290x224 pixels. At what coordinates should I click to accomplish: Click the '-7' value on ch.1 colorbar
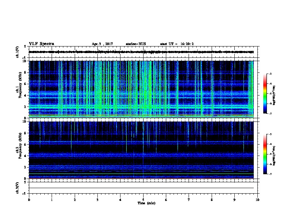coord(270,113)
